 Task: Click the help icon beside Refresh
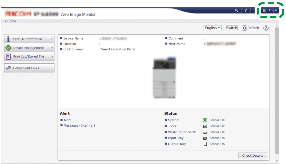266,28
